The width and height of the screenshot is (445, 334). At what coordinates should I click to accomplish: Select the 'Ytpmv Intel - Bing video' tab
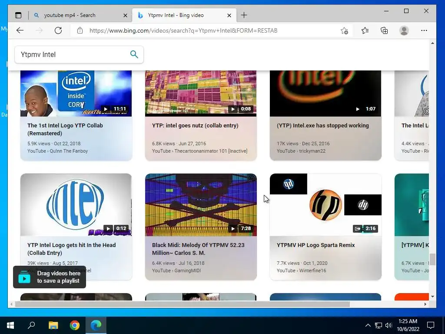click(184, 15)
